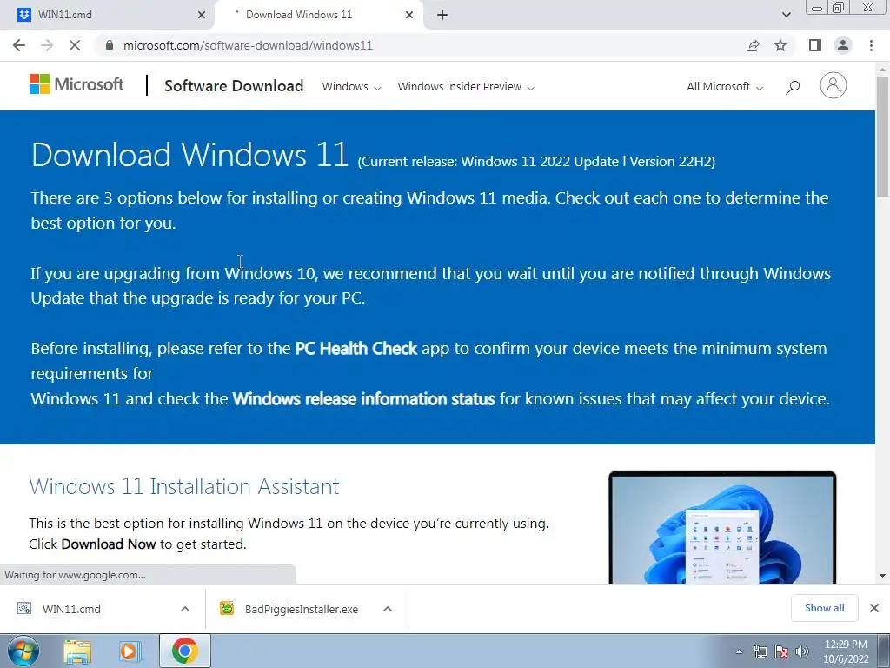Viewport: 890px width, 668px height.
Task: Open the PC Health Check link
Action: tap(355, 348)
